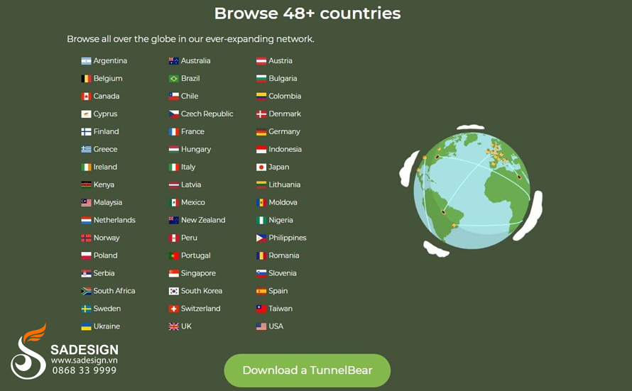
Task: Click the UK country name
Action: click(x=186, y=326)
